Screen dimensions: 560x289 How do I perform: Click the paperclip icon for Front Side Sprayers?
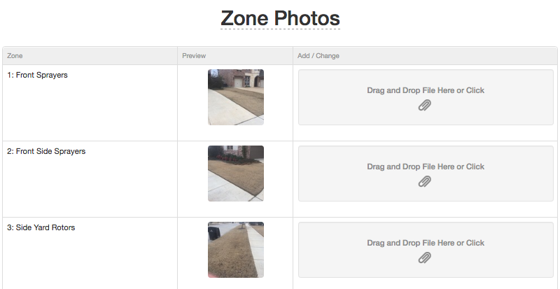click(x=425, y=181)
